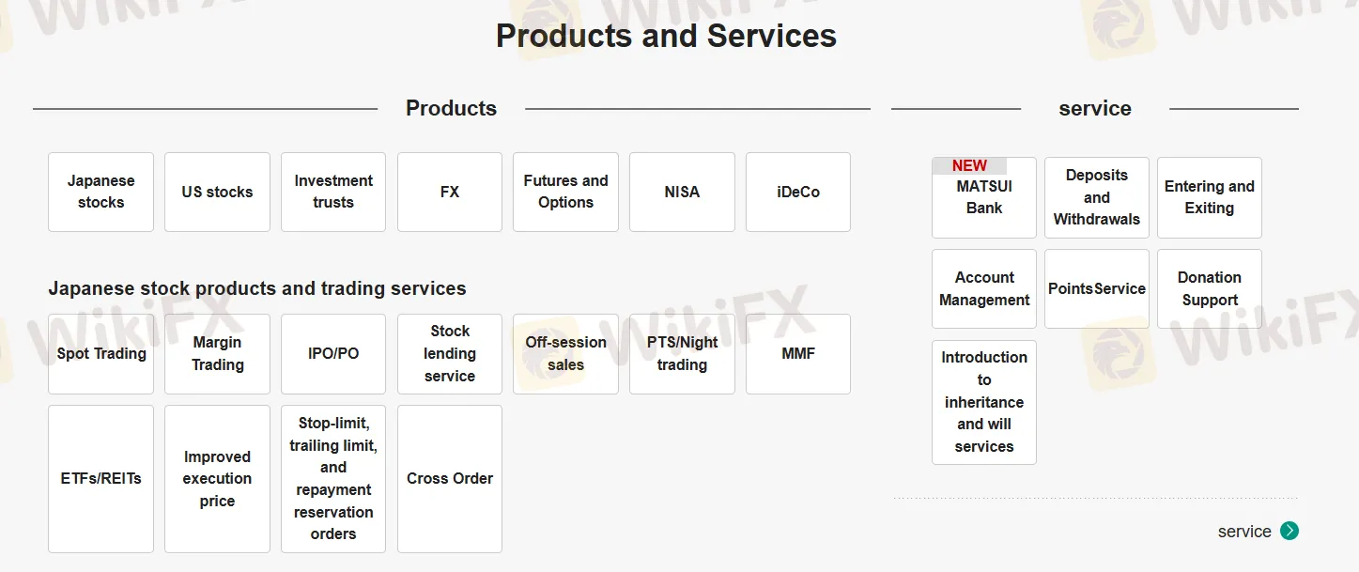Open Entering and Exiting service
The height and width of the screenshot is (572, 1359).
(x=1210, y=197)
